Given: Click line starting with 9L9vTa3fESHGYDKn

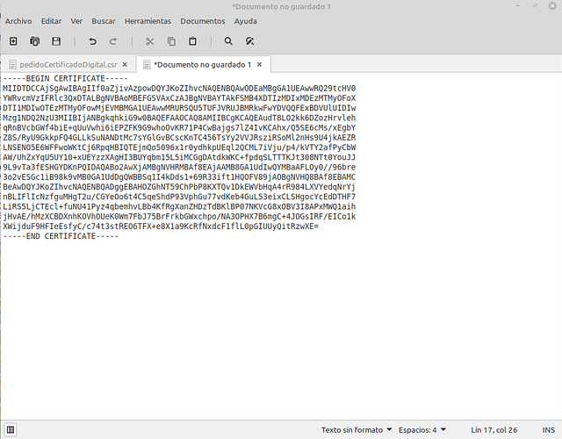Looking at the screenshot, I should [x=179, y=168].
